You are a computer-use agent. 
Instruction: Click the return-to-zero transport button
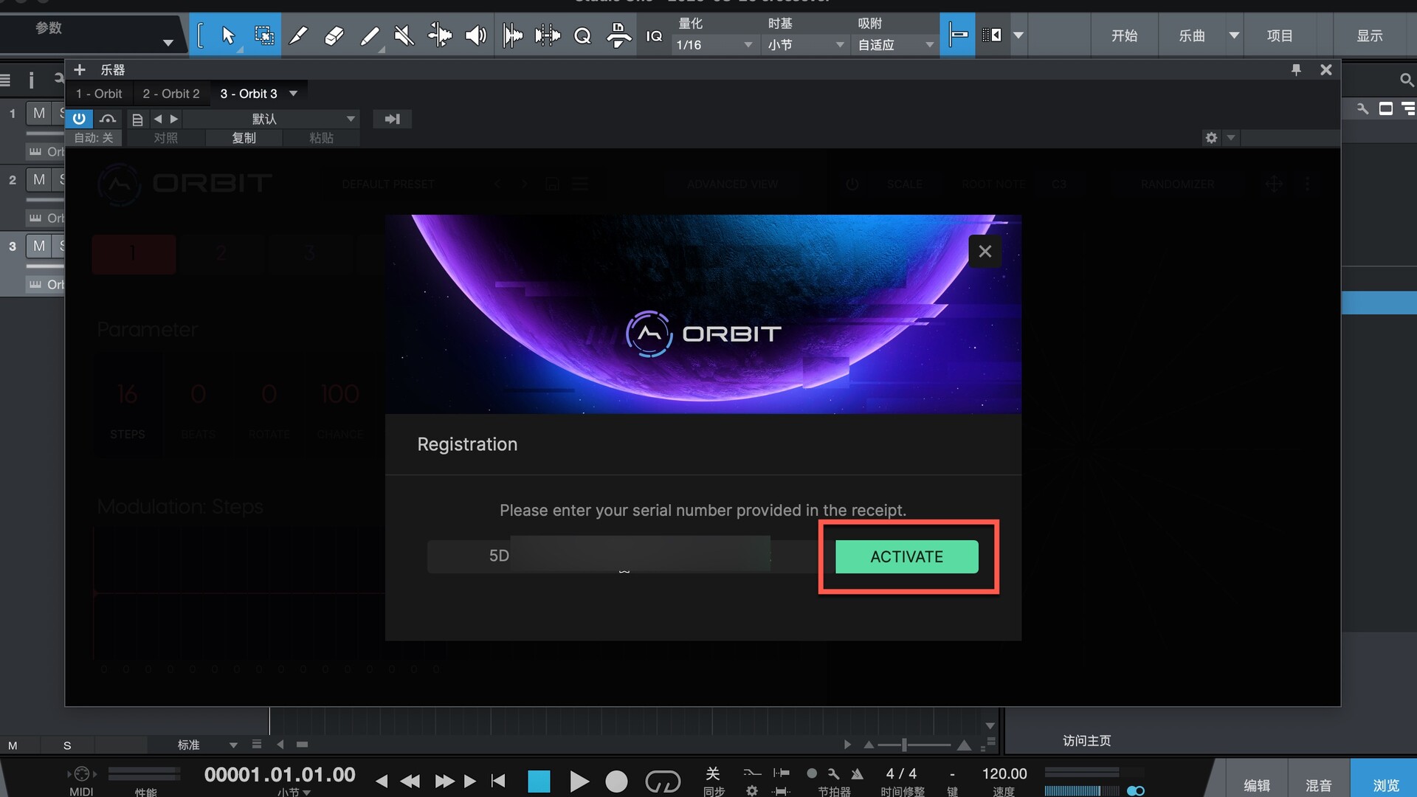(x=498, y=781)
